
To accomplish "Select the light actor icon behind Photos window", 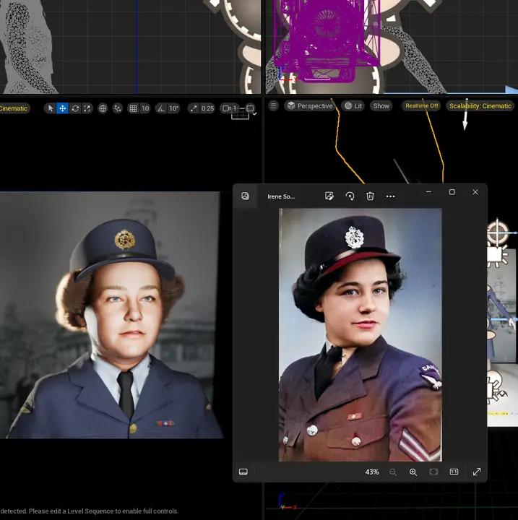I will tap(496, 256).
